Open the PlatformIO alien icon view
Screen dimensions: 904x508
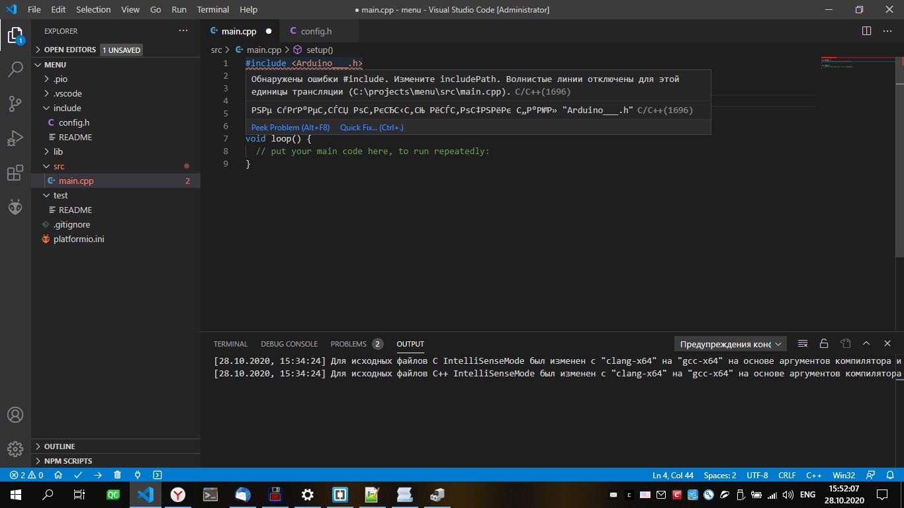(15, 208)
